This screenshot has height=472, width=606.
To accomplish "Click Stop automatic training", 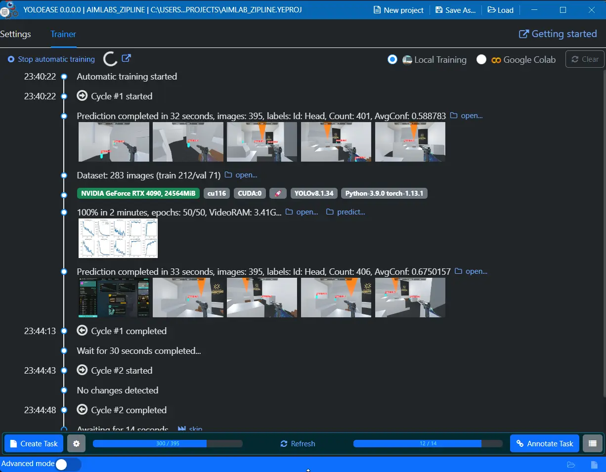I will pyautogui.click(x=51, y=59).
